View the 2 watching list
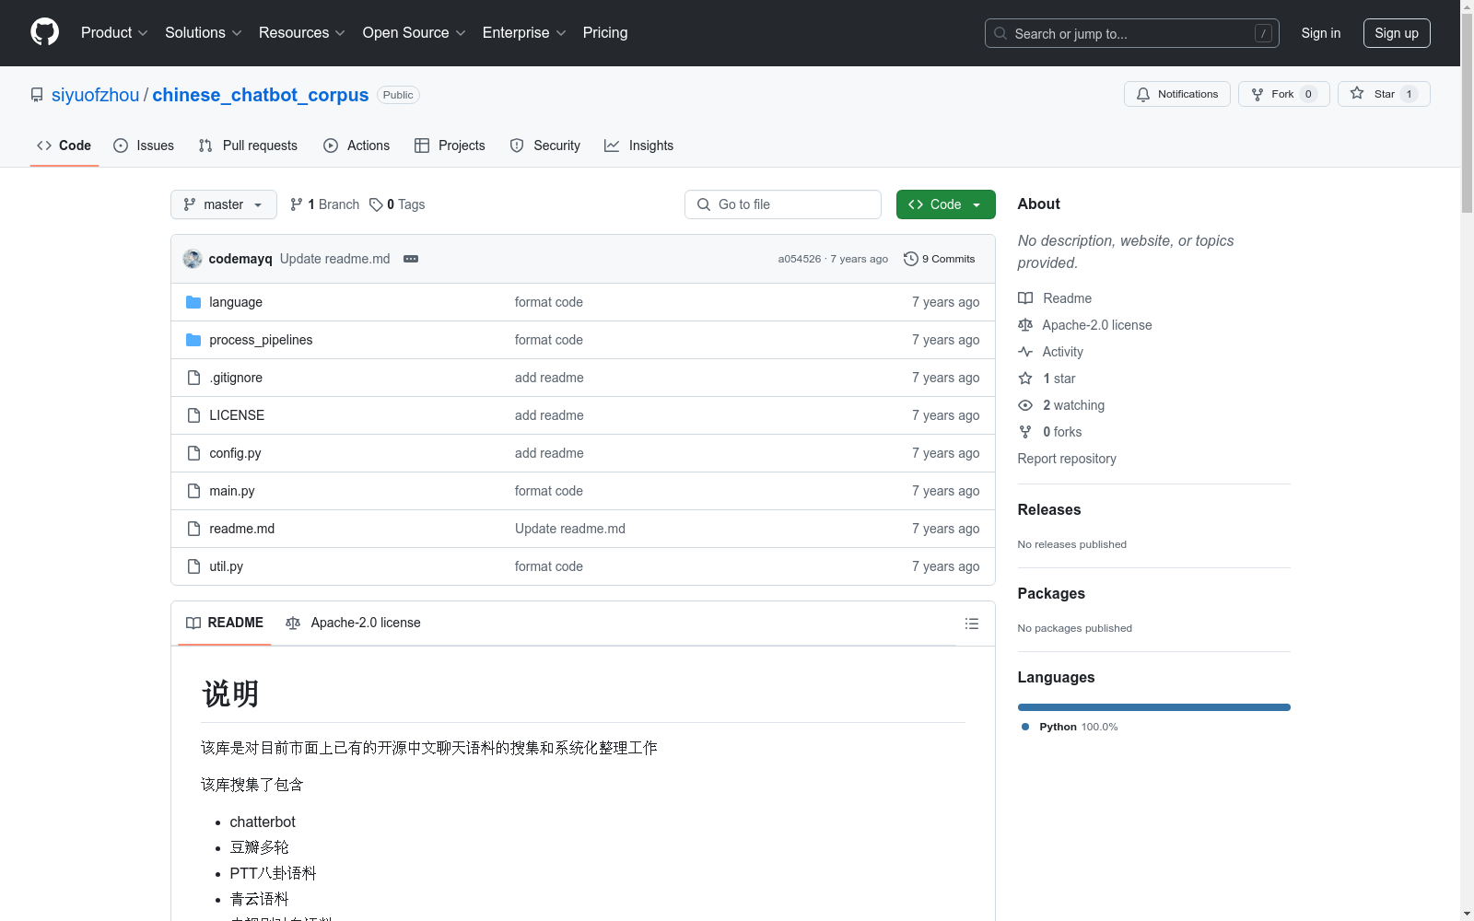 click(x=1061, y=405)
